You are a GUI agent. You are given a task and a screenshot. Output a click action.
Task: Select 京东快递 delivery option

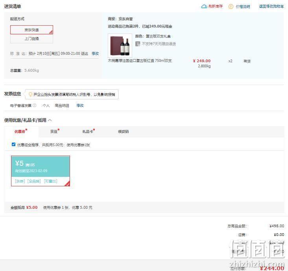31,30
